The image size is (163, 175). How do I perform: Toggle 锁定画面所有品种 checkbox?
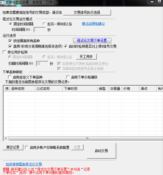pos(10,41)
